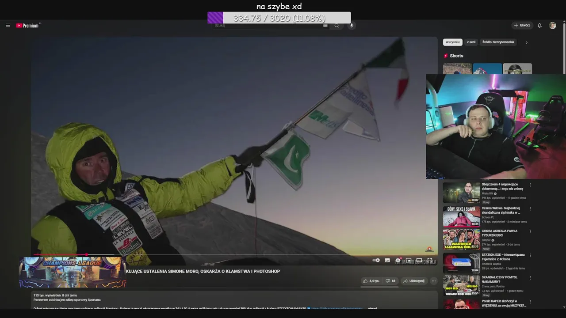
Task: Click the streamer webcam overlay
Action: coord(496,127)
